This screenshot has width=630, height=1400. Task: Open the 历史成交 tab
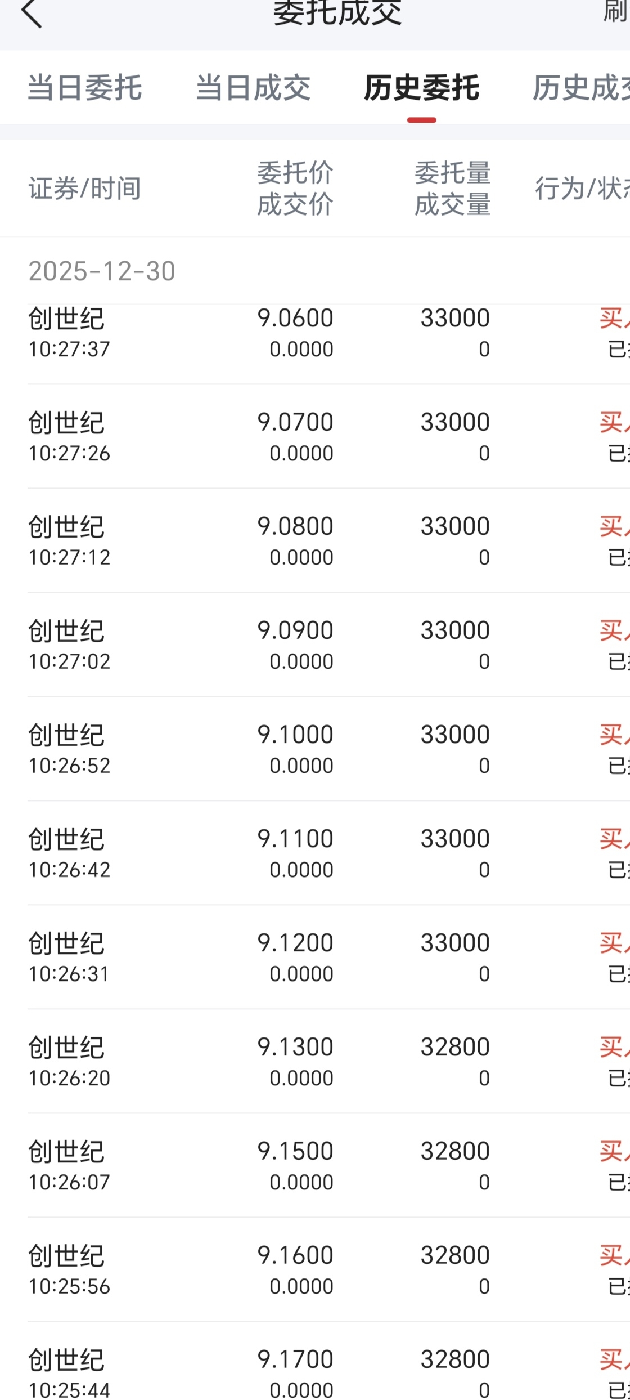tap(582, 88)
